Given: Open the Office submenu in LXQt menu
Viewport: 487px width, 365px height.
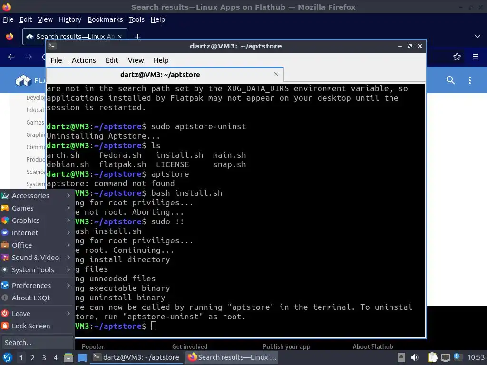Looking at the screenshot, I should (x=37, y=245).
